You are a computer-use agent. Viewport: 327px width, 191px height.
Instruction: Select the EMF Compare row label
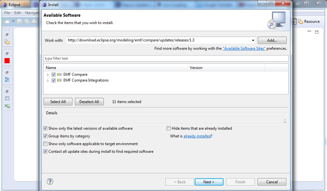coord(76,74)
